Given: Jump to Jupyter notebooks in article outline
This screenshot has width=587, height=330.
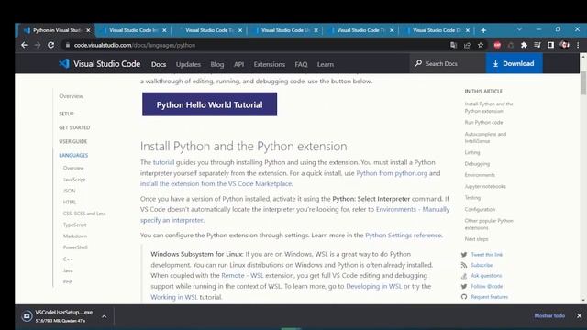Looking at the screenshot, I should click(x=485, y=186).
